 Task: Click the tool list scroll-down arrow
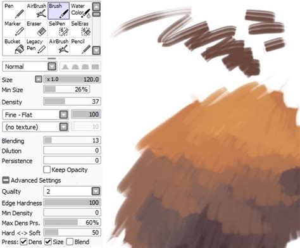point(96,51)
